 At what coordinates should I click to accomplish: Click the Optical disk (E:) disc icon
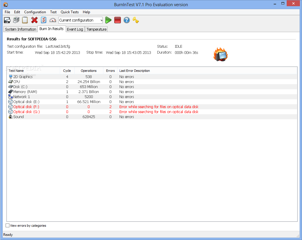tap(11, 102)
